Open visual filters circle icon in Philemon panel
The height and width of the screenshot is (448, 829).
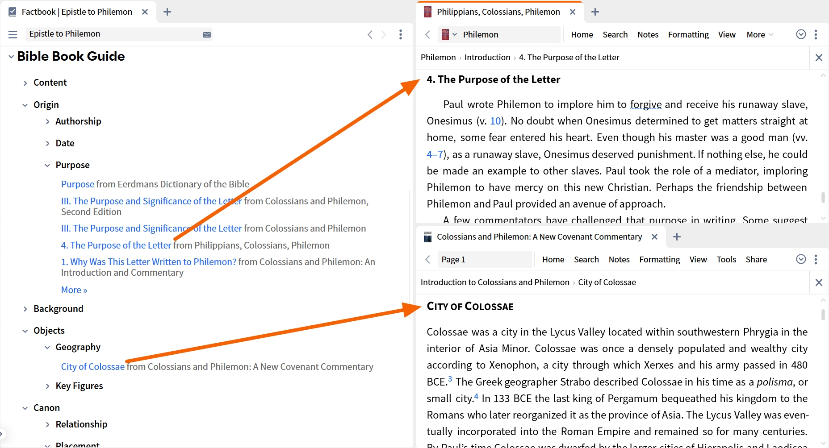click(801, 34)
